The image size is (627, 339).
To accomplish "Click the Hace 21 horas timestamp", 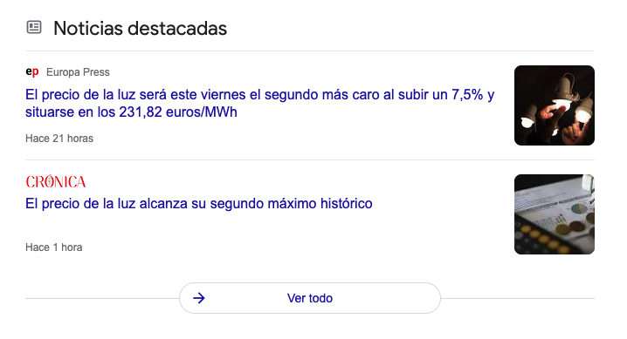I will pos(59,139).
